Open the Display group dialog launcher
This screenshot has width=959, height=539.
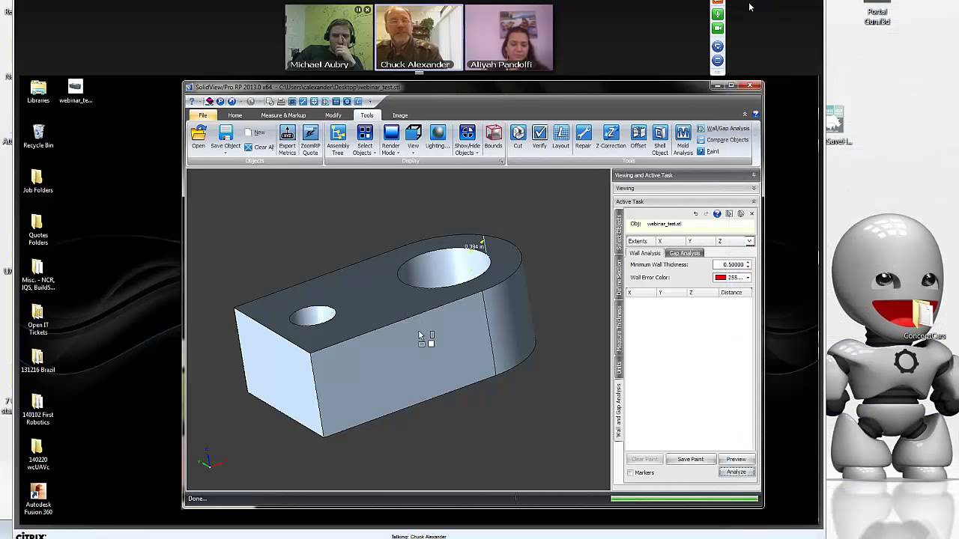[x=501, y=162]
